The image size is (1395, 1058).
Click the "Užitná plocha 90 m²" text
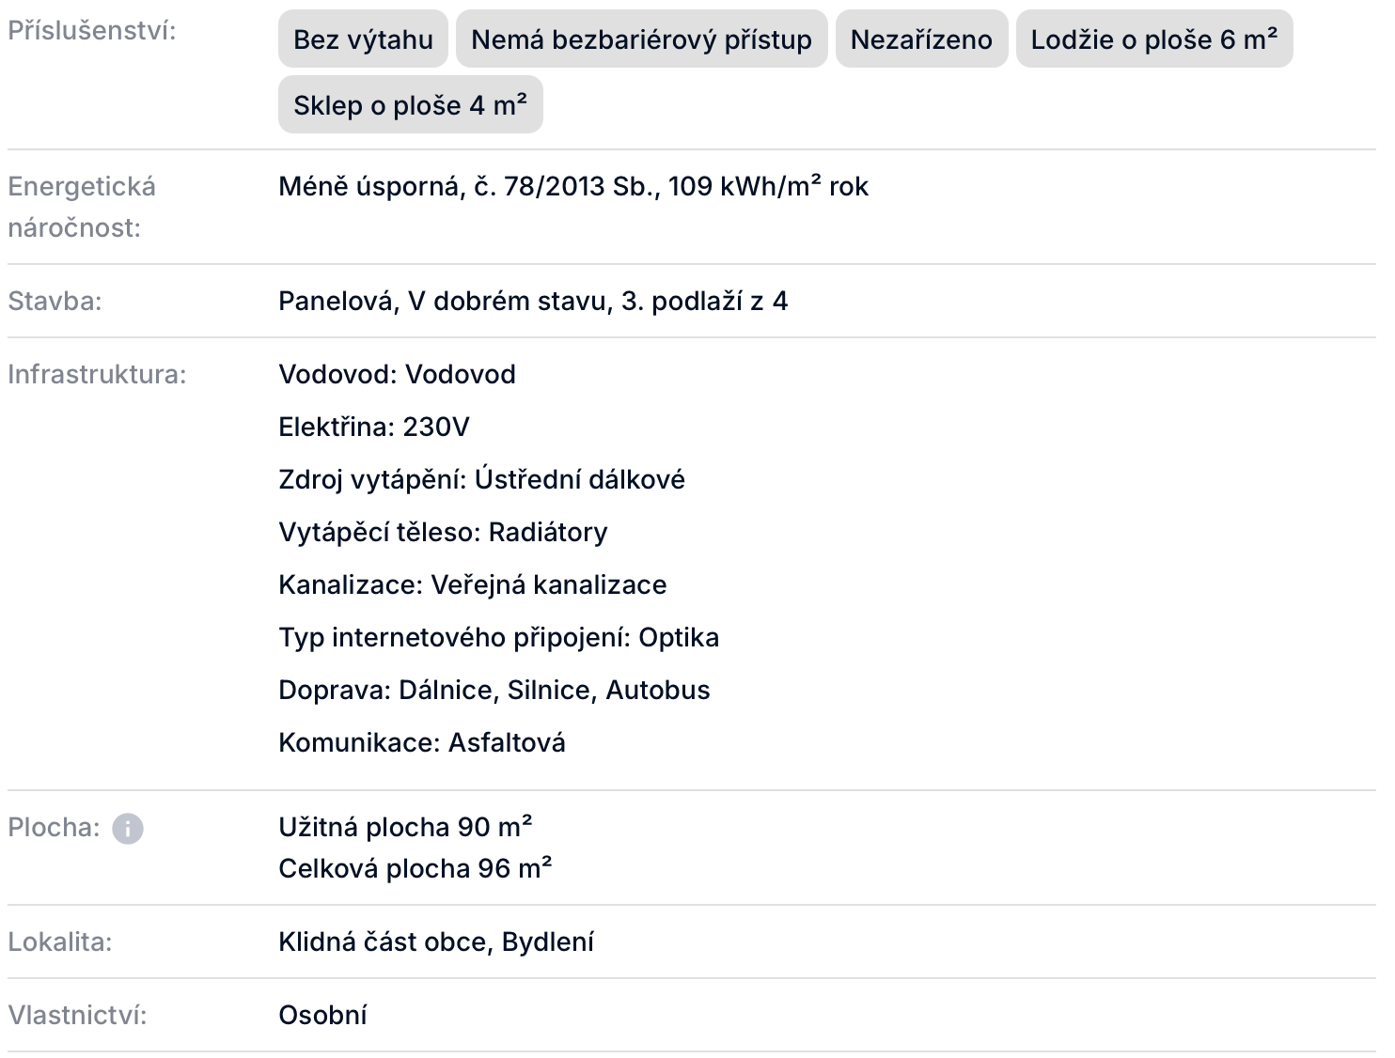[x=405, y=827]
